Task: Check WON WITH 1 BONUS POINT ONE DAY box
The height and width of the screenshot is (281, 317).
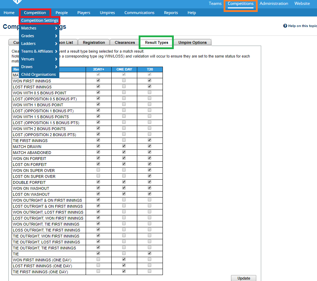Action: click(x=124, y=104)
